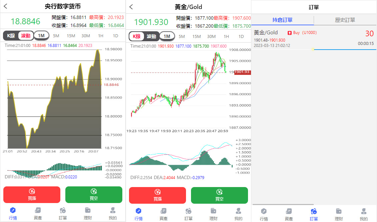377x222 pixels.
Task: Select 5M interval on 黃金/Gold chart
Action: tap(182, 37)
